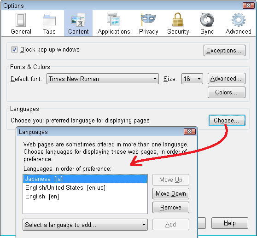
Task: Open the Security padlock icon
Action: point(178,20)
